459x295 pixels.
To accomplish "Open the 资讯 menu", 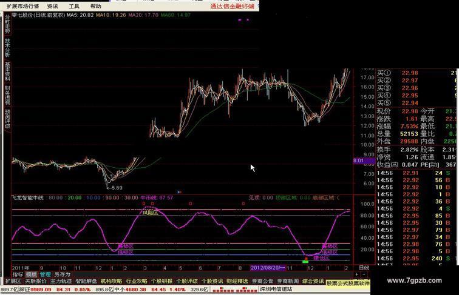I will coord(52,6).
